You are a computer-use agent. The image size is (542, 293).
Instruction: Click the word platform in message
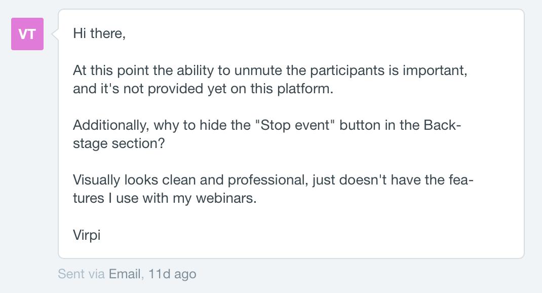305,89
